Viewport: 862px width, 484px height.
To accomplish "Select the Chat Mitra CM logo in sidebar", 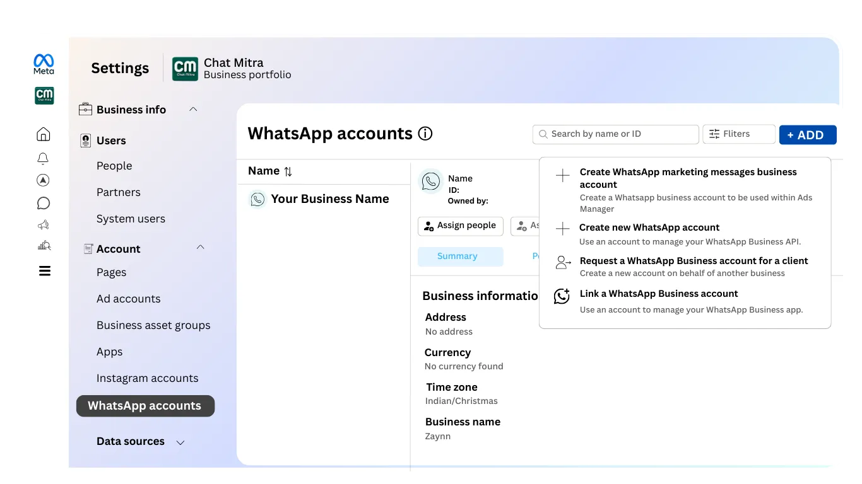I will click(x=44, y=95).
